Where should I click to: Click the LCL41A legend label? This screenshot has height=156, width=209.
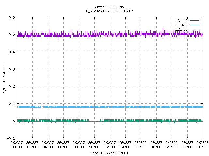[181, 20]
